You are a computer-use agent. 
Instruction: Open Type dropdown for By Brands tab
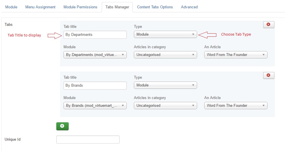(x=165, y=85)
